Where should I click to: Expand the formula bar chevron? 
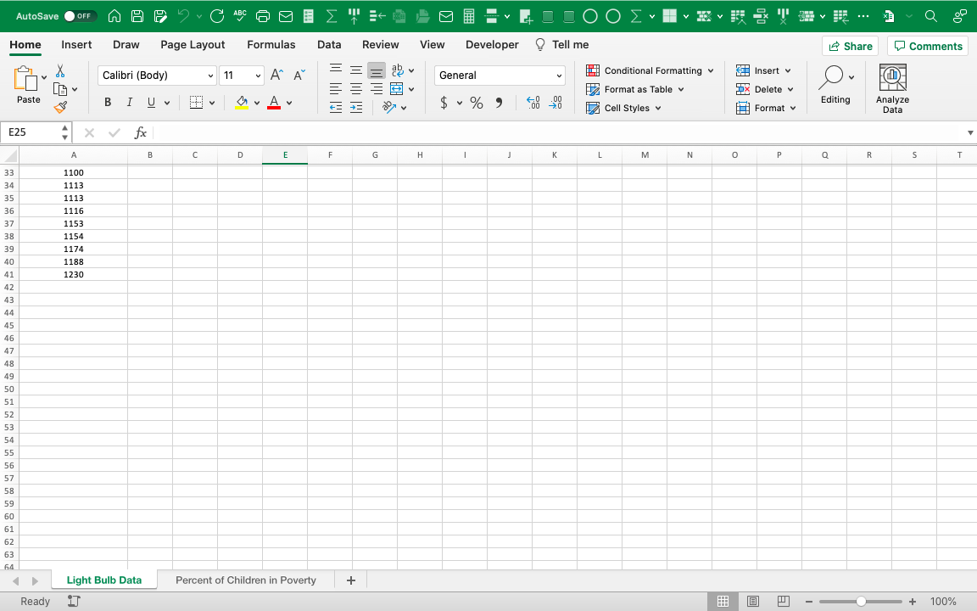970,132
